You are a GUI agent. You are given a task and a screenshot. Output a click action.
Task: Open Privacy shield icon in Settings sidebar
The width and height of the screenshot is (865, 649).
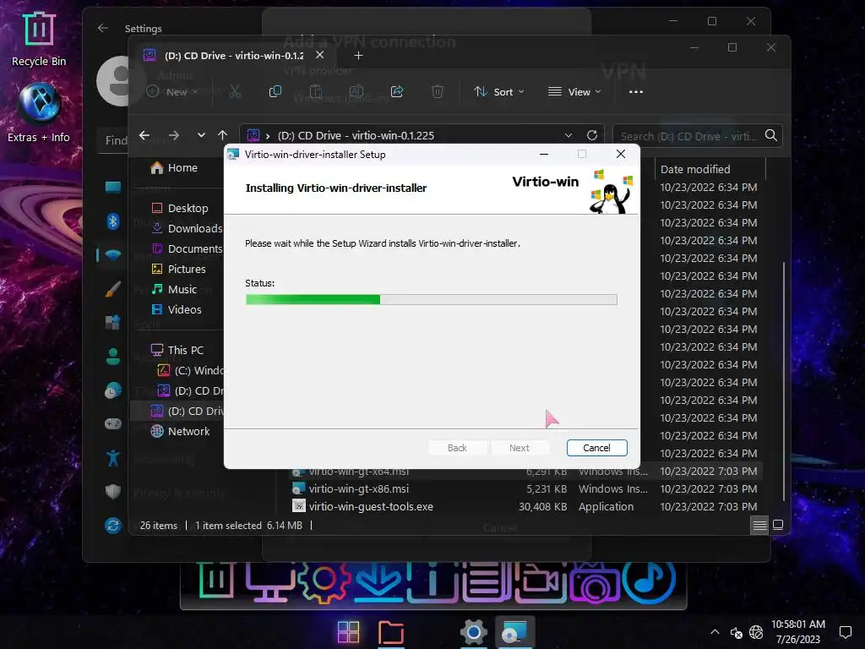coord(113,491)
